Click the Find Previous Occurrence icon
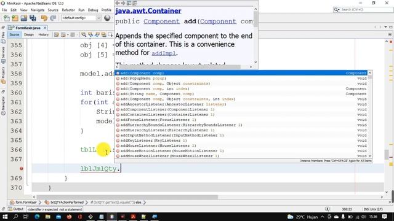Viewport: 394px width, 221px height. (90, 35)
